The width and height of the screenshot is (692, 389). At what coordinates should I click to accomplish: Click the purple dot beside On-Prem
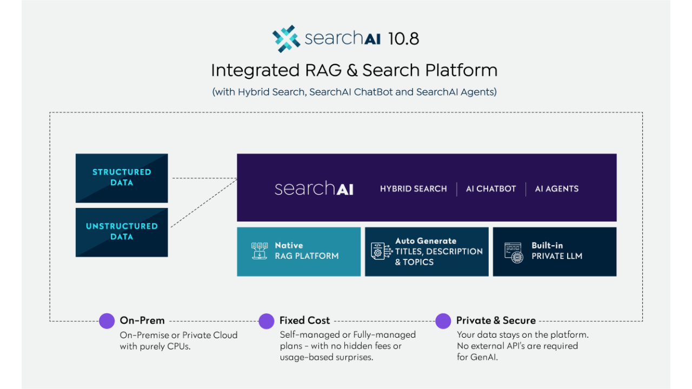pos(107,321)
